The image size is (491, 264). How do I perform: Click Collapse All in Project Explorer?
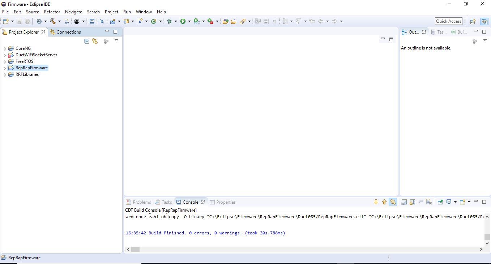click(x=86, y=41)
